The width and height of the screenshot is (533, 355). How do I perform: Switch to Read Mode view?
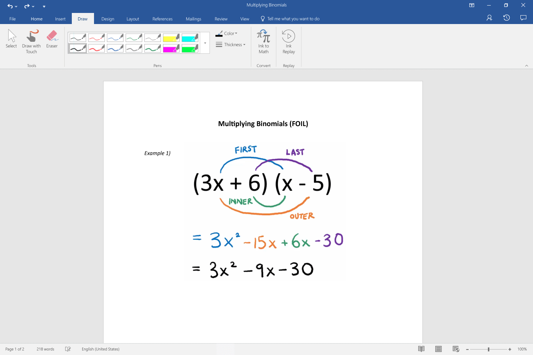click(x=421, y=349)
